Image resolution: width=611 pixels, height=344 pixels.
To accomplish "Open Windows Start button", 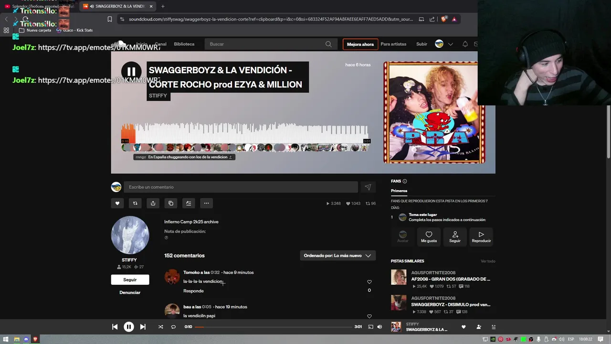I will [6, 339].
